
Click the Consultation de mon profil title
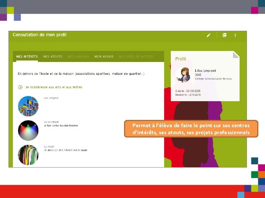[x=39, y=35]
